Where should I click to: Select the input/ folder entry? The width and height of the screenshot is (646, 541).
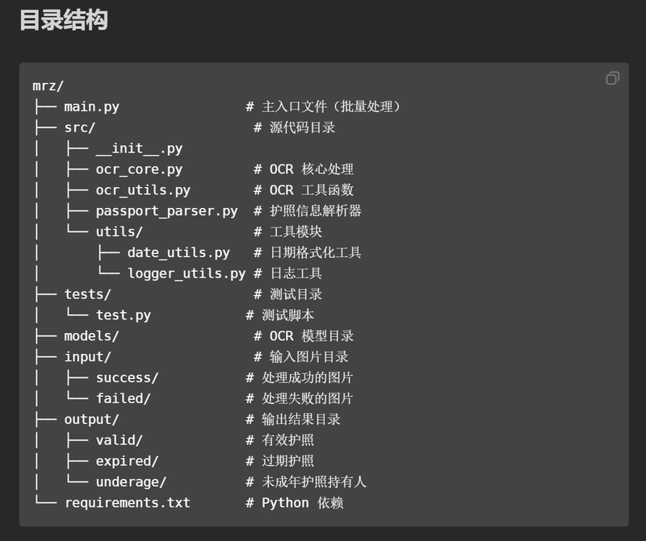[87, 357]
